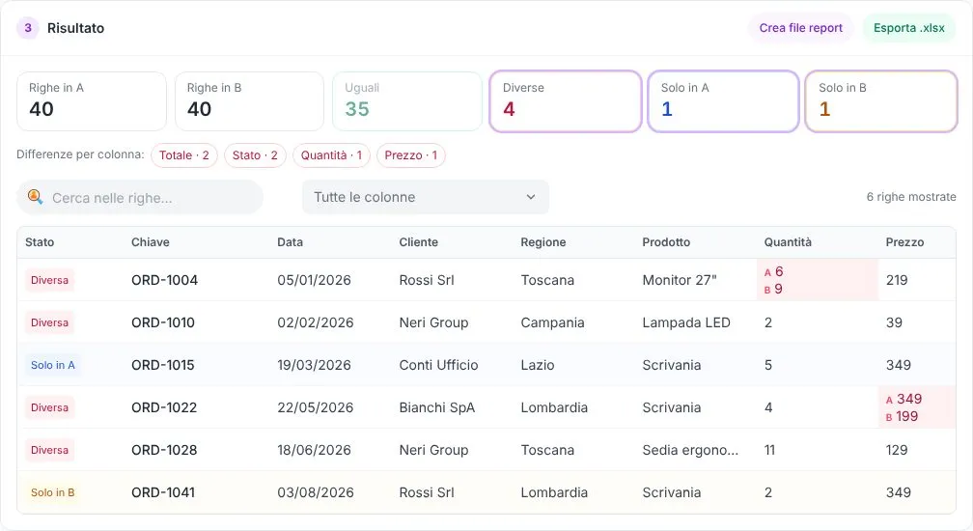The height and width of the screenshot is (531, 973).
Task: Click the ORD-1015 key cell
Action: click(162, 365)
